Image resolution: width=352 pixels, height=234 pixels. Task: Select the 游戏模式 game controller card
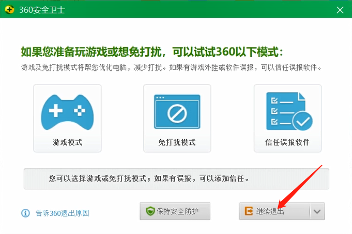pyautogui.click(x=67, y=118)
